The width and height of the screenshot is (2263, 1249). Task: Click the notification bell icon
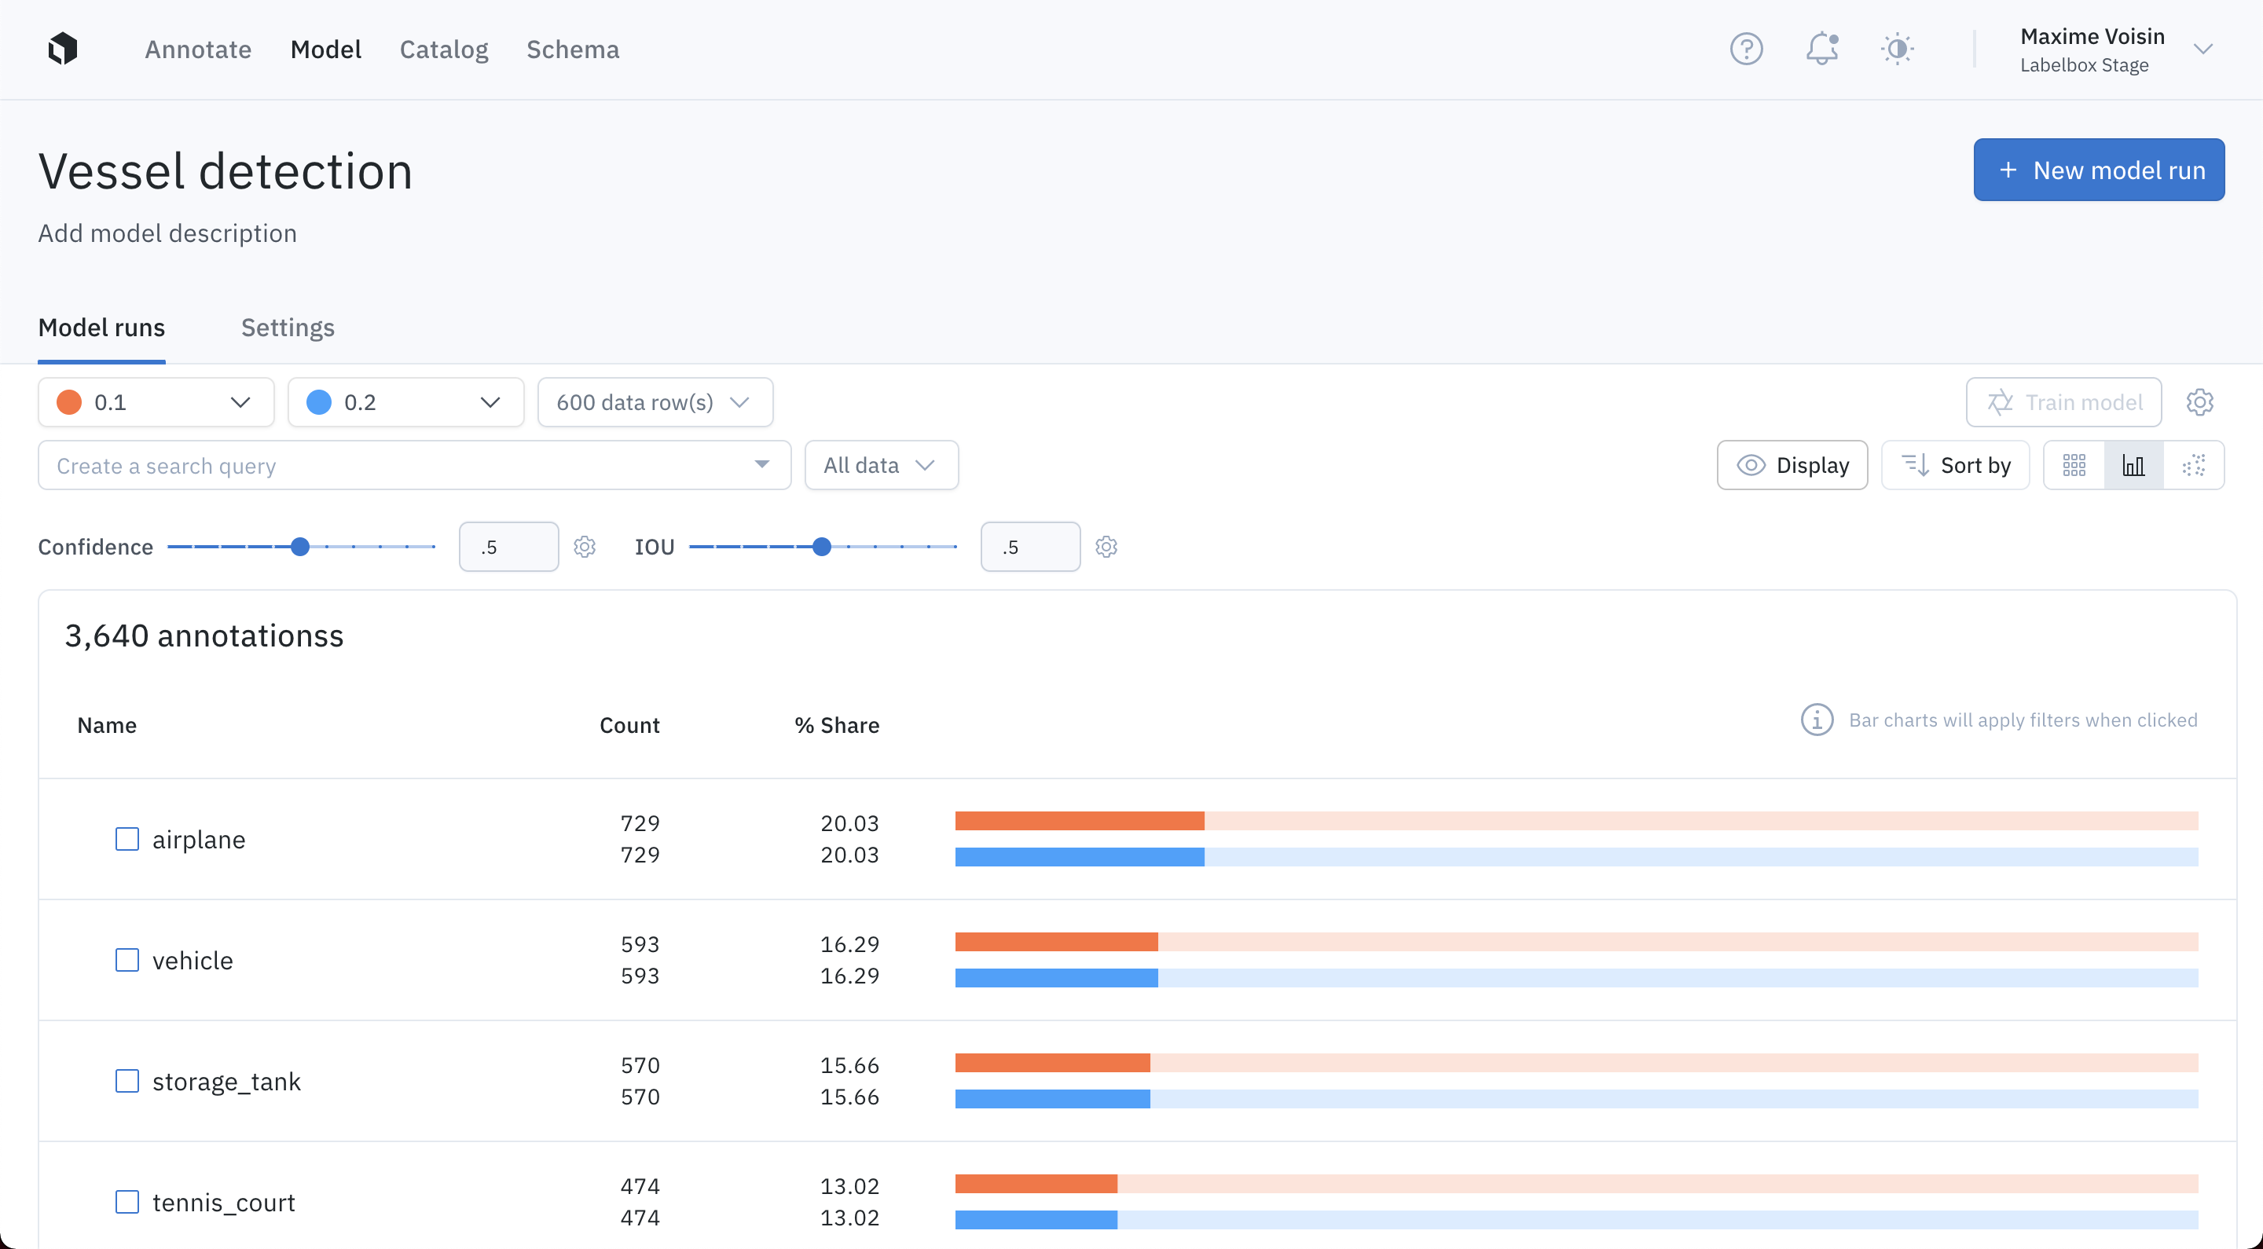tap(1820, 49)
